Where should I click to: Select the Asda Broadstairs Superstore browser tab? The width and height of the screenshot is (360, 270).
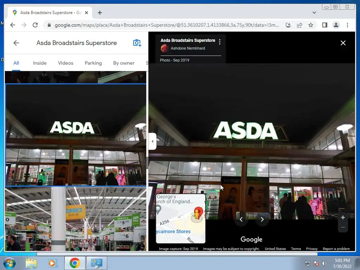pos(50,13)
